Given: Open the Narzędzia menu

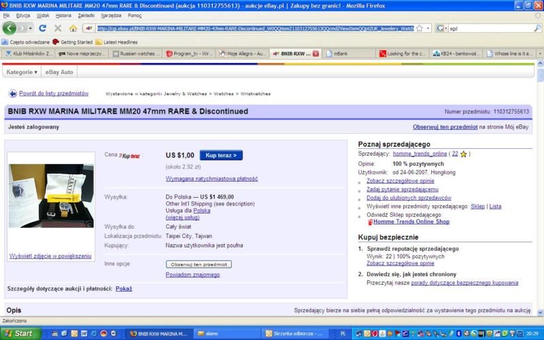Looking at the screenshot, I should (x=111, y=16).
